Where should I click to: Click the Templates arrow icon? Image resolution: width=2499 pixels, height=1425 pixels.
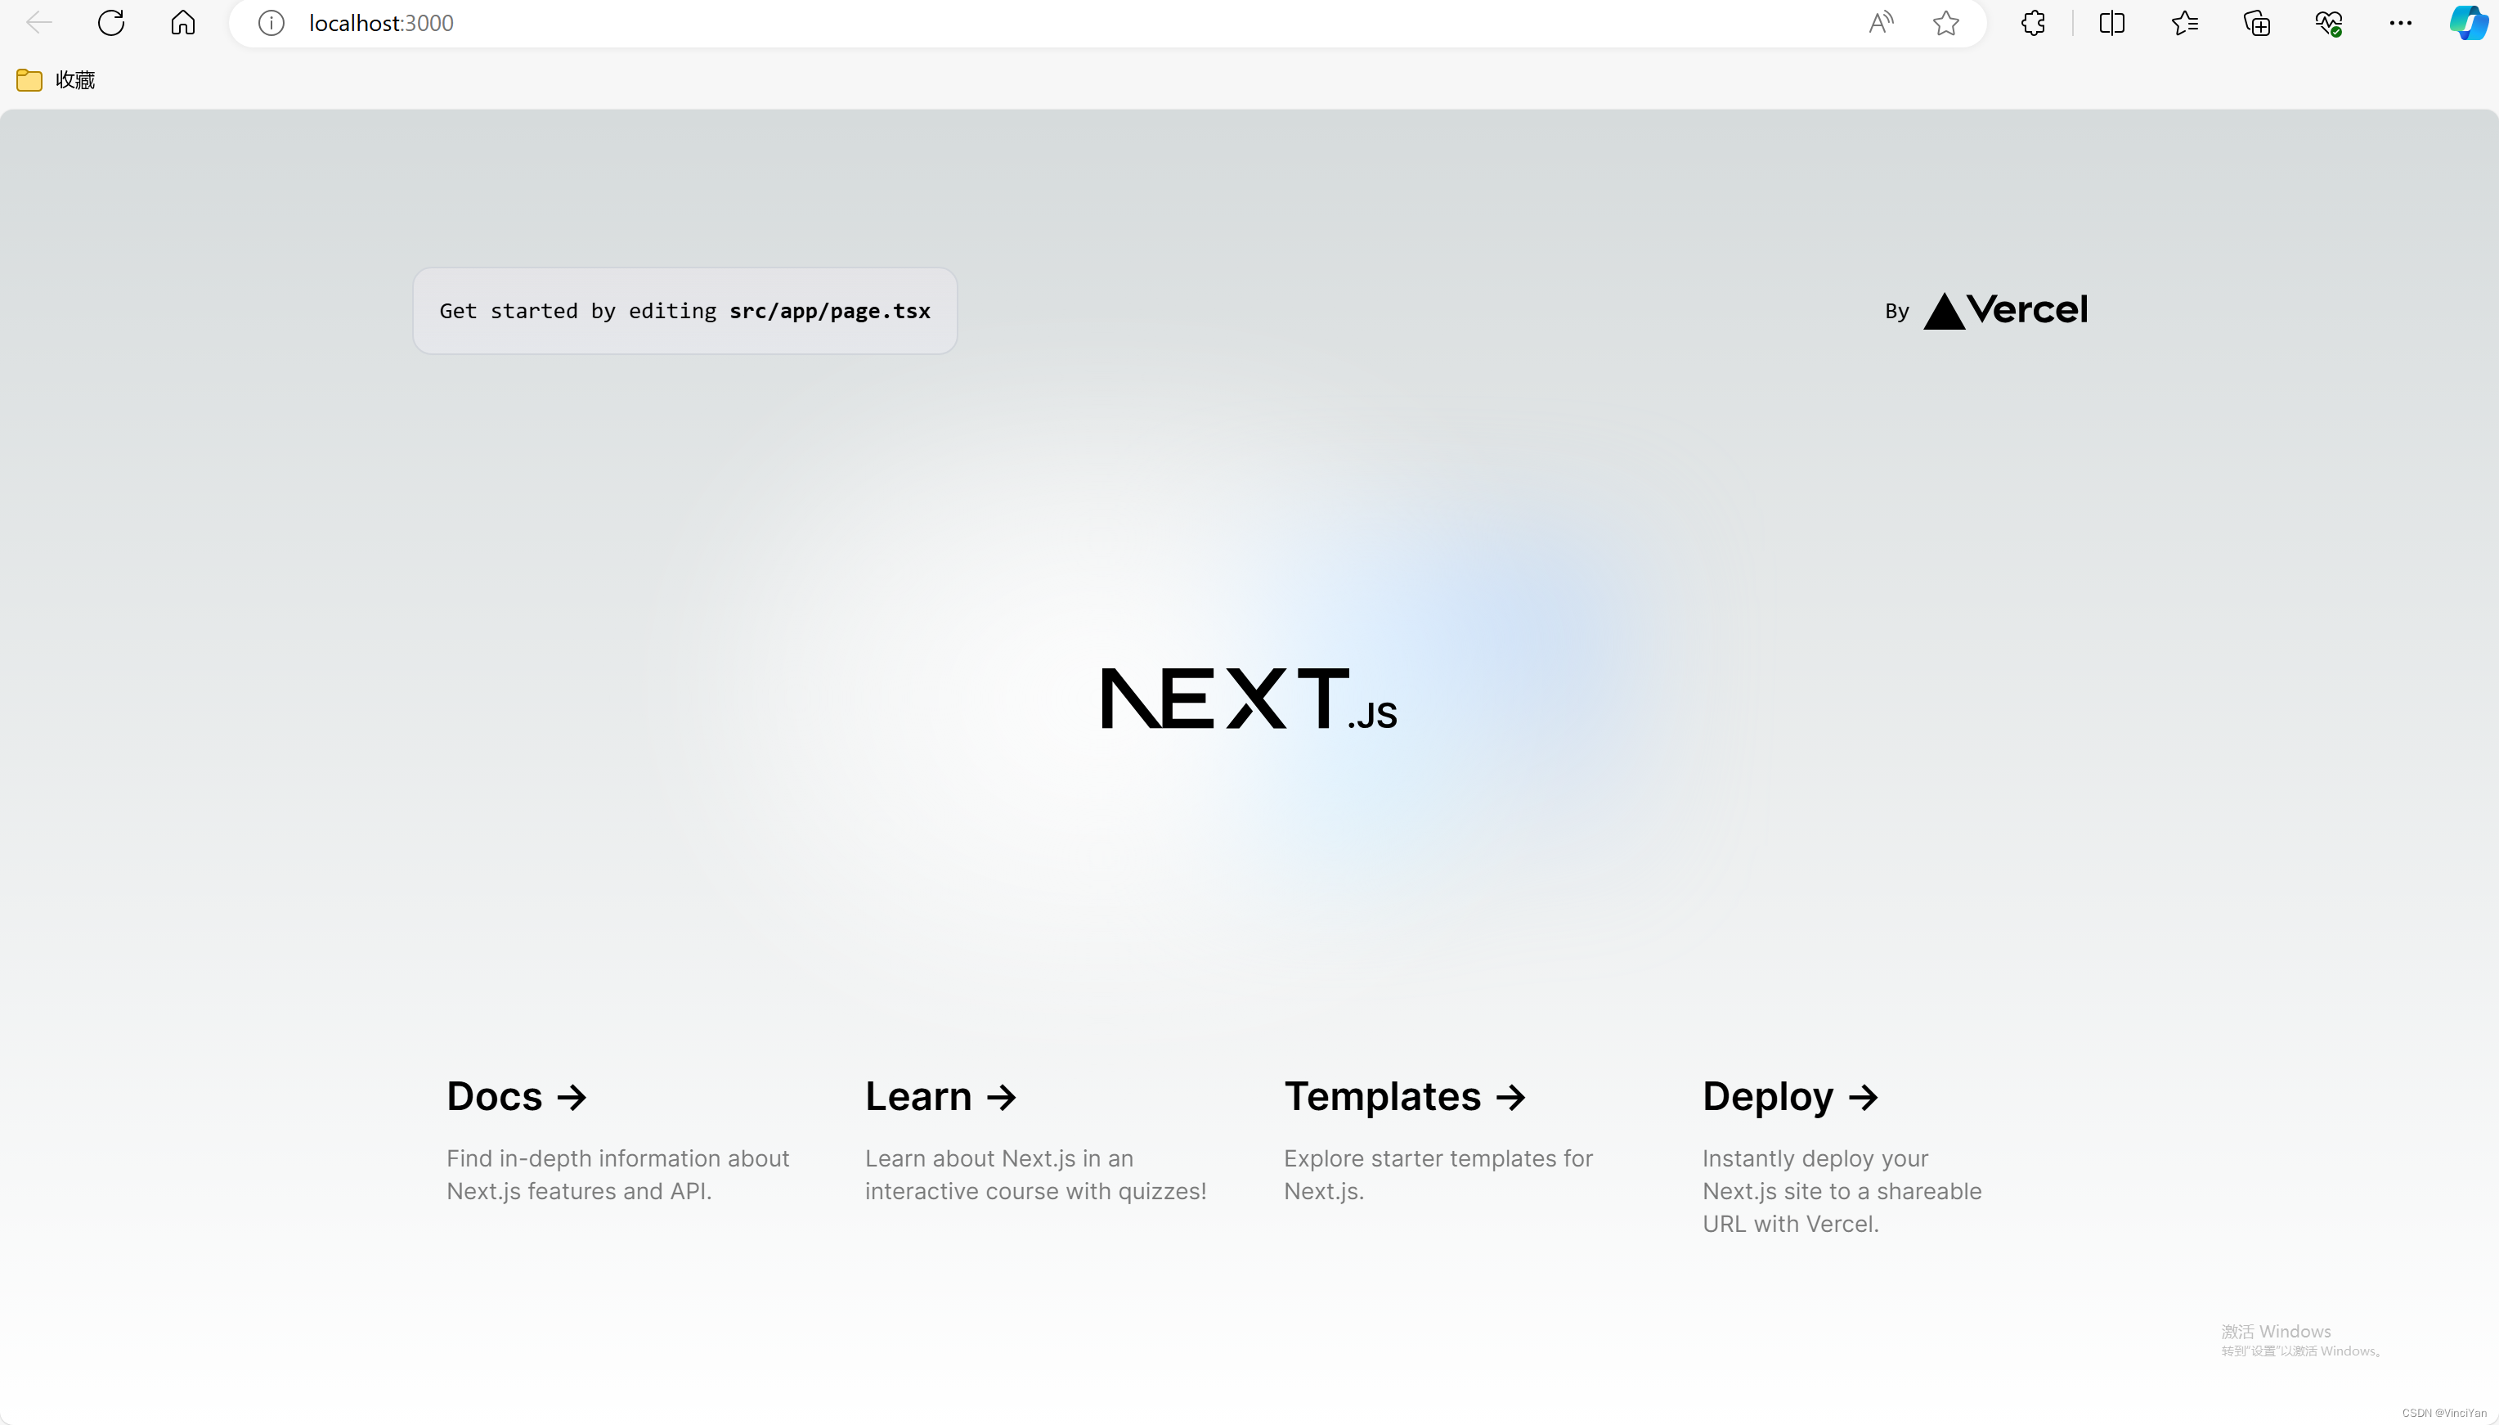(x=1511, y=1097)
